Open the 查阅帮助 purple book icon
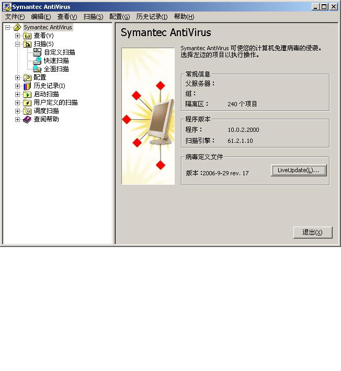The height and width of the screenshot is (371, 341). pyautogui.click(x=27, y=119)
